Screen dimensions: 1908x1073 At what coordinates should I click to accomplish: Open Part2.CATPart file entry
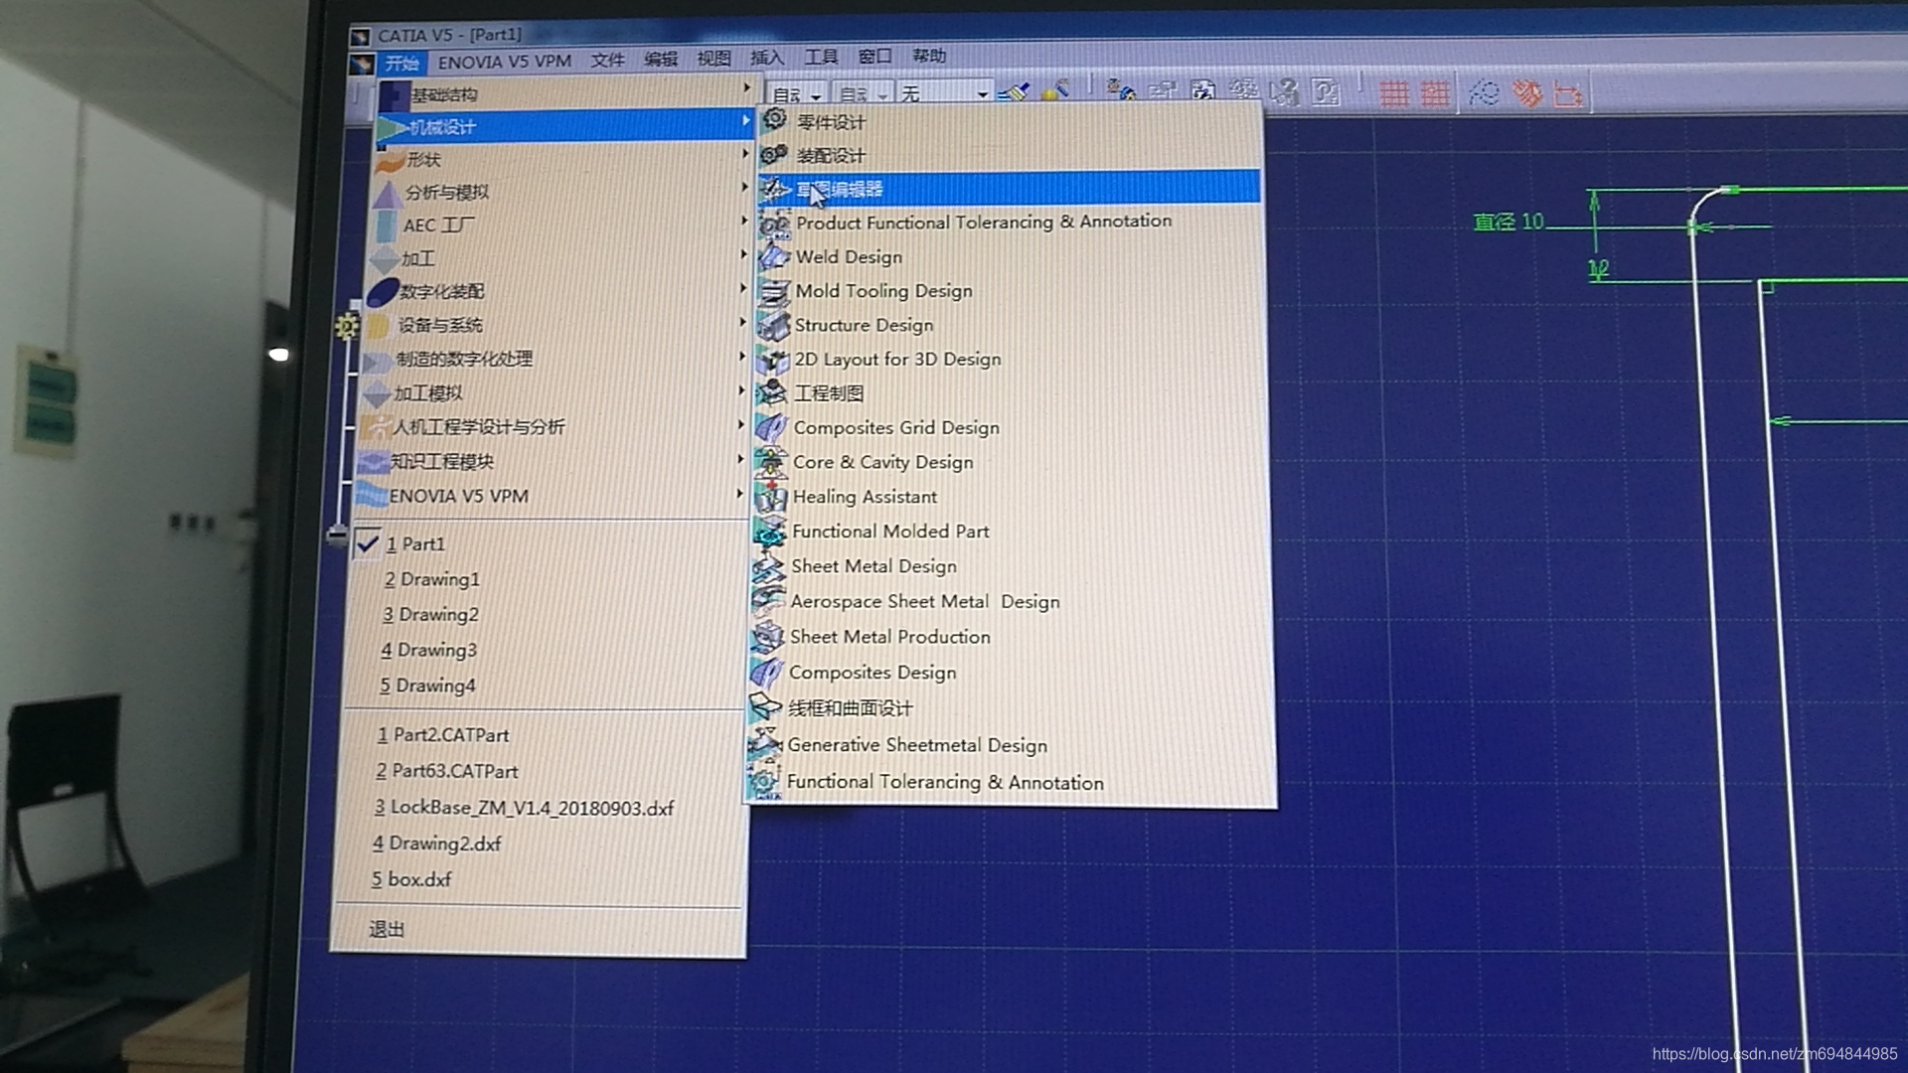443,733
